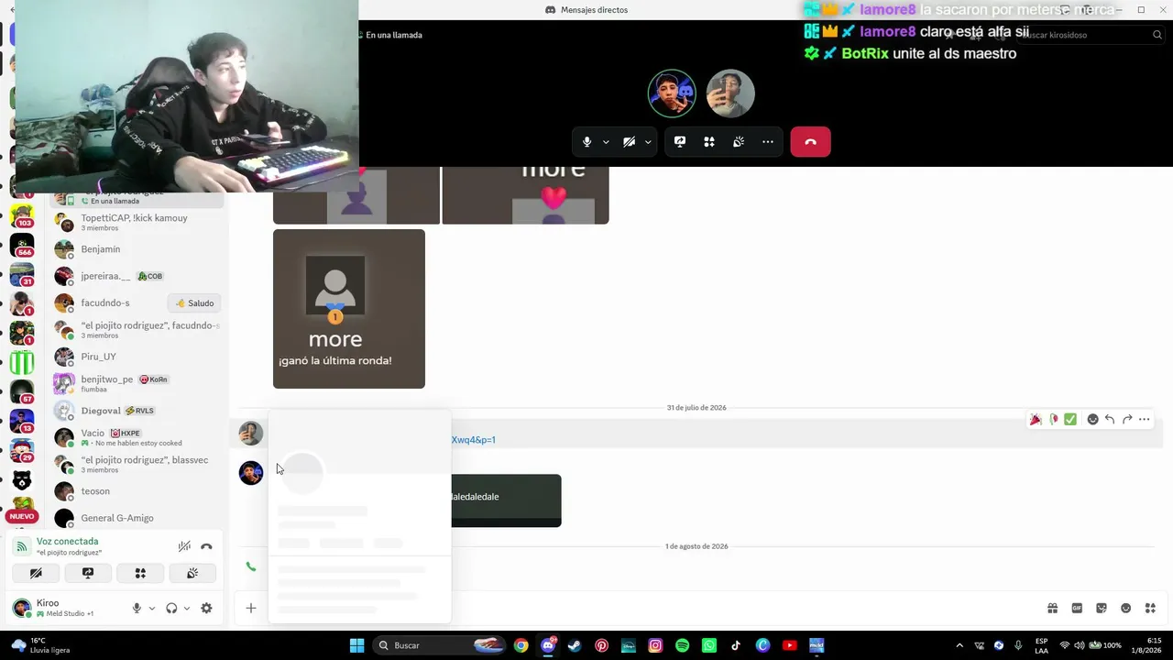Share your screen from the call bar

coord(680,142)
